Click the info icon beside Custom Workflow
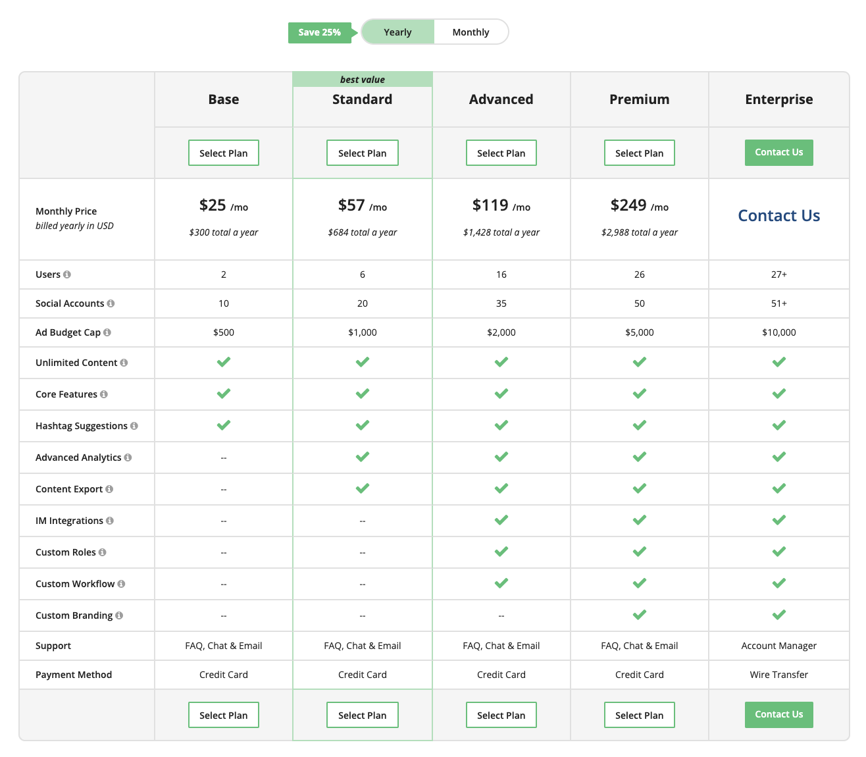This screenshot has height=757, width=866. pyautogui.click(x=121, y=584)
